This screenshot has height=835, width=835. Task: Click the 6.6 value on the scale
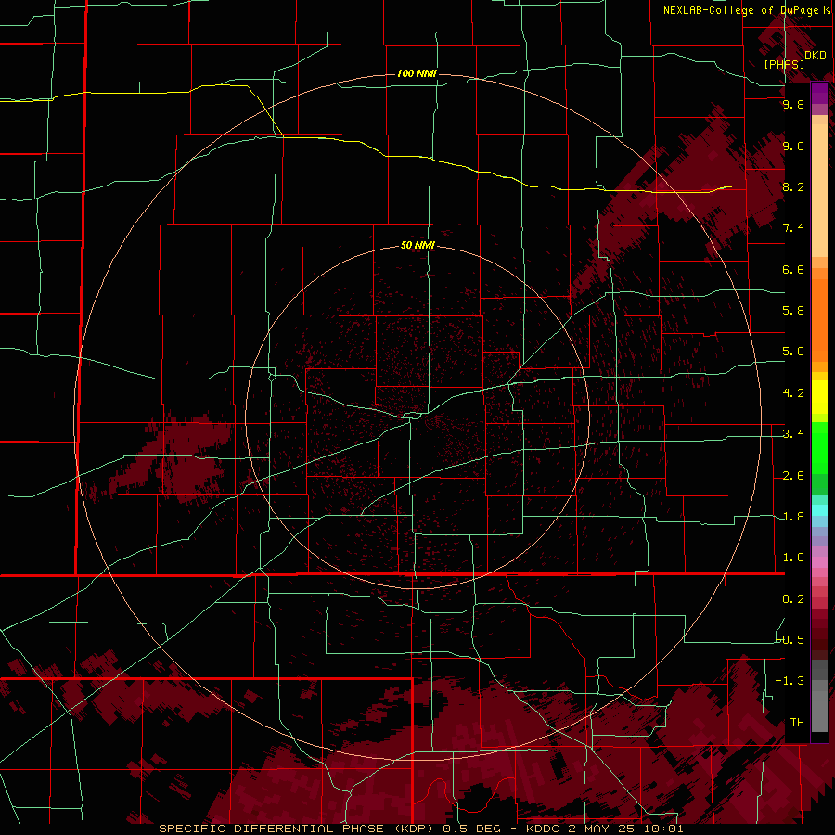(793, 269)
